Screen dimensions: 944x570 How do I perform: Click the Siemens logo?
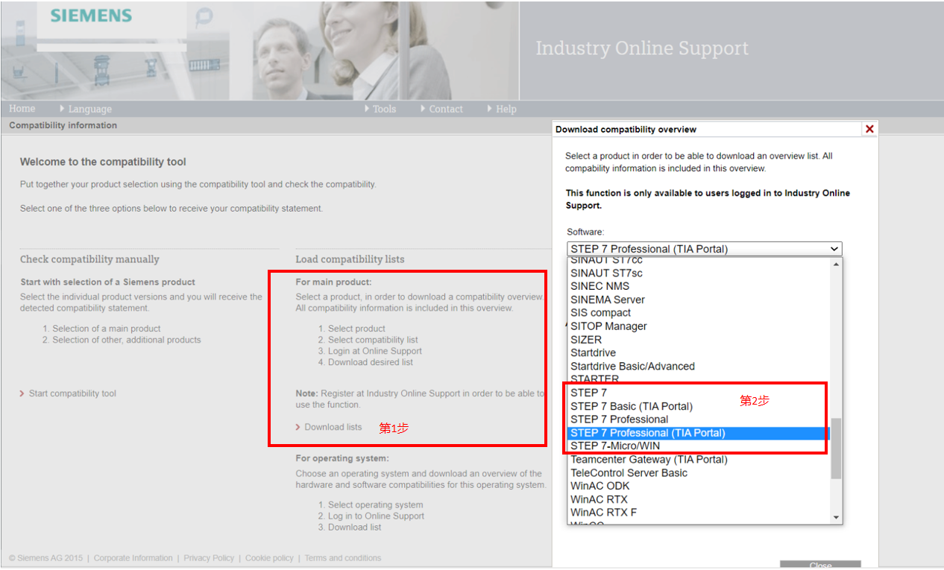91,16
